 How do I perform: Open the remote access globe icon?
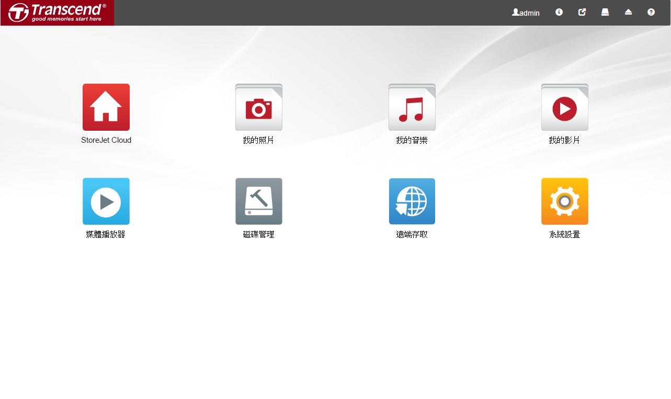coord(412,201)
